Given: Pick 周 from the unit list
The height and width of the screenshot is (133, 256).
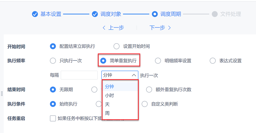Looking at the screenshot, I should [107, 113].
